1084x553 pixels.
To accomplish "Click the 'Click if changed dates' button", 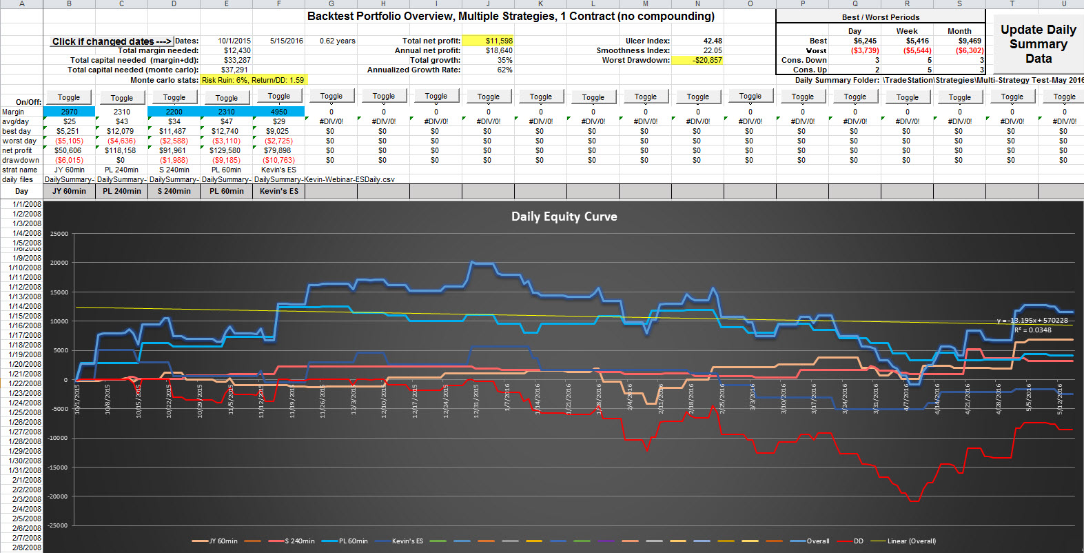I will pos(112,41).
